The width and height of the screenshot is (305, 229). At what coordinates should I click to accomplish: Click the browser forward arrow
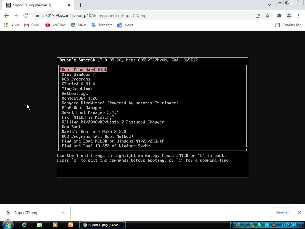pos(16,16)
